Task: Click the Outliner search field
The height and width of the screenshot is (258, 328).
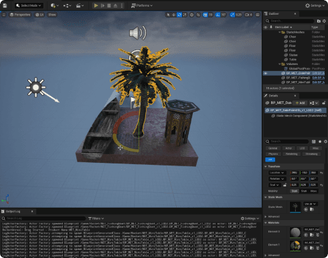Action: pyautogui.click(x=289, y=21)
